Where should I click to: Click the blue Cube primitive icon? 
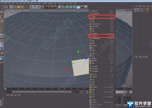[x=59, y=7]
